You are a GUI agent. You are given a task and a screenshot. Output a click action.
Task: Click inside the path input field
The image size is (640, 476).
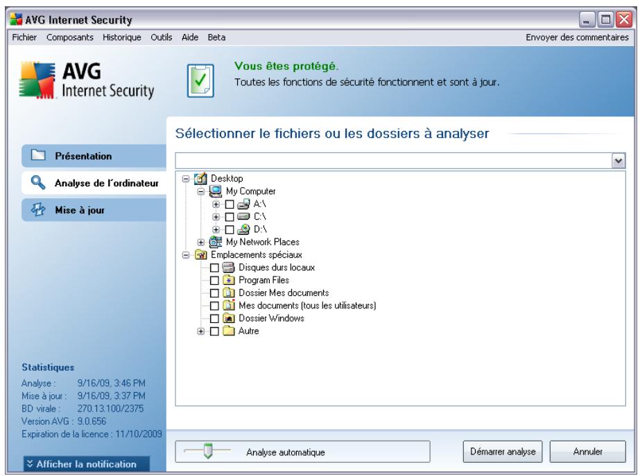coord(394,161)
